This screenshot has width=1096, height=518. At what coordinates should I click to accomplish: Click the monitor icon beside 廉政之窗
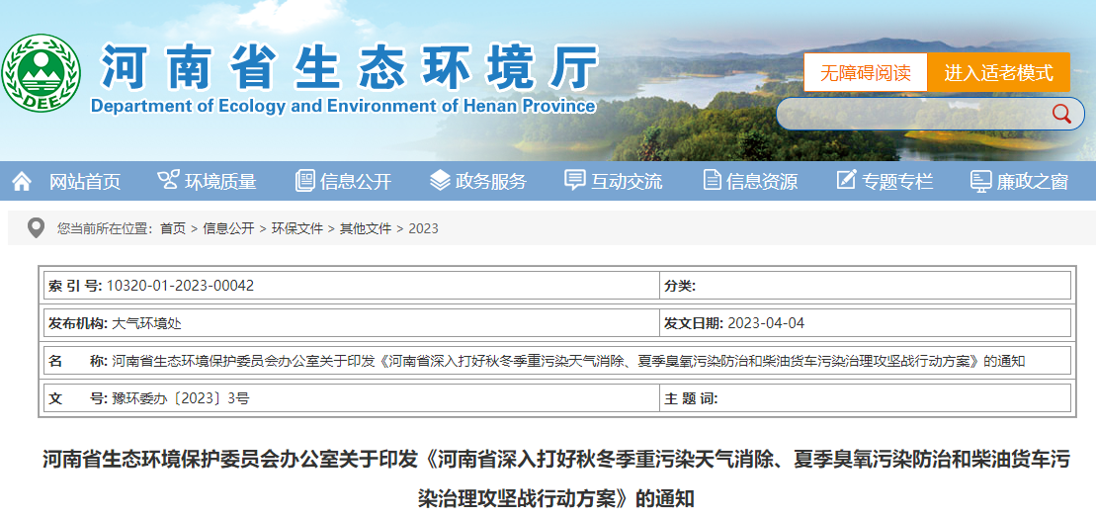pyautogui.click(x=980, y=181)
